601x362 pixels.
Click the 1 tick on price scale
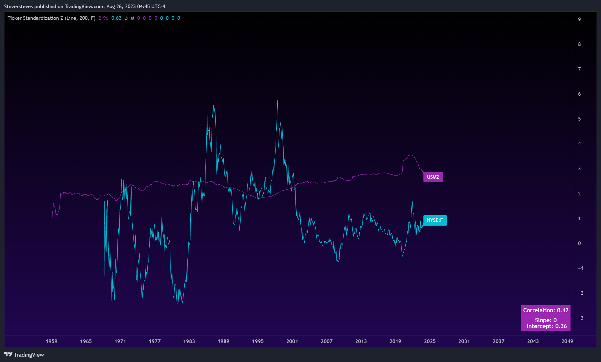[x=580, y=219]
